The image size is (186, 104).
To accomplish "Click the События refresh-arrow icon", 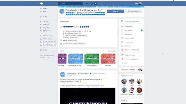I will pos(122,46).
